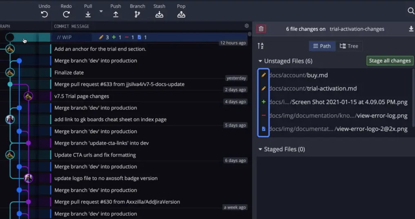Viewport: 415px width, 219px height.
Task: Select commit 'Merge pull request #633 from jjsilva4/v7-5-docs-update'
Action: click(x=120, y=84)
